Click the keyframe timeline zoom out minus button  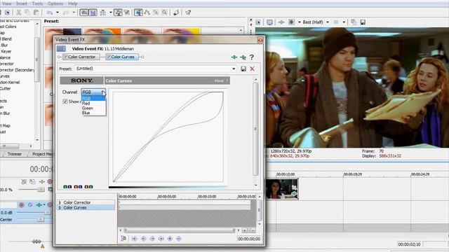(253, 230)
